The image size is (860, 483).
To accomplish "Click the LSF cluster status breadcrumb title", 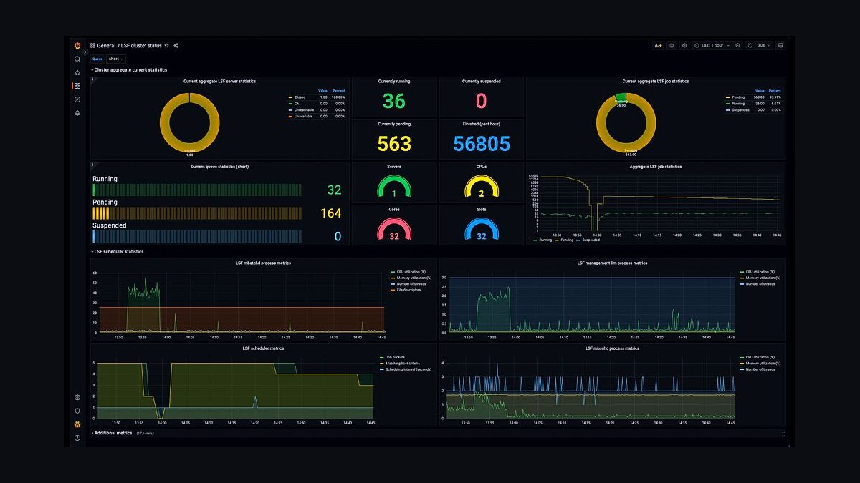I will [x=141, y=45].
